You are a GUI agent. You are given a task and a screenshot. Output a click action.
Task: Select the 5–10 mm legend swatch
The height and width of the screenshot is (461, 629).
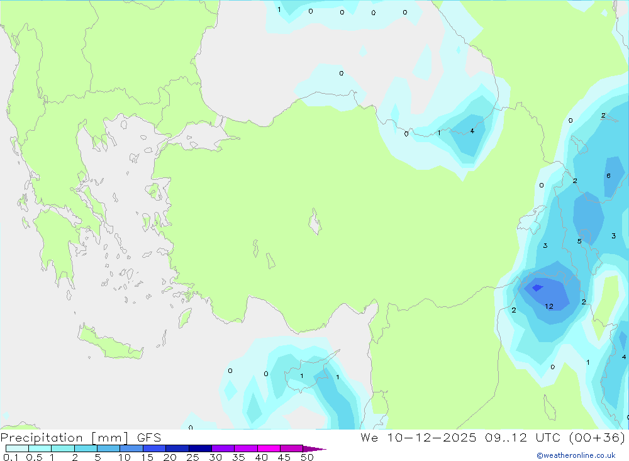pos(108,448)
